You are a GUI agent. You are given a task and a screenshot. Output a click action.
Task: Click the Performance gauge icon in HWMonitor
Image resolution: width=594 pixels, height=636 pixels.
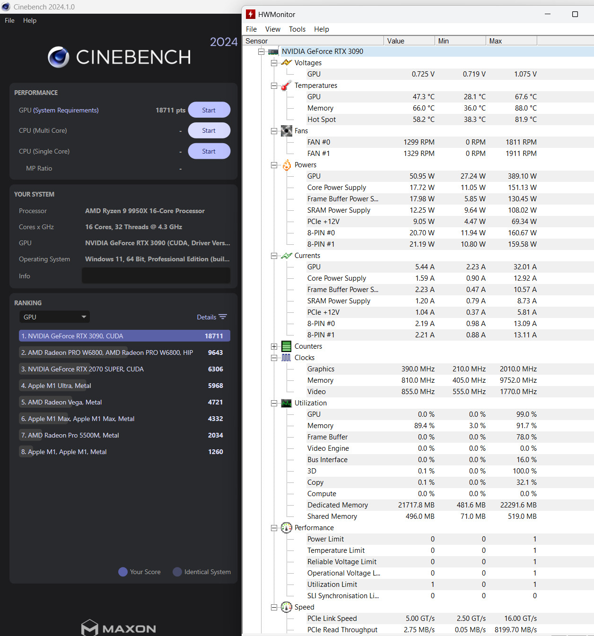[286, 528]
